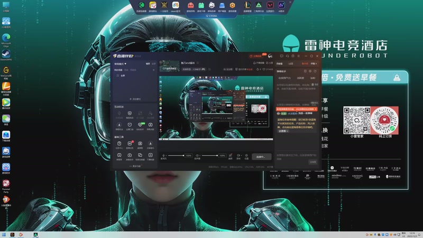Open the tool icon with the red badge
Screen dimensions: 423x238
(x=130, y=143)
